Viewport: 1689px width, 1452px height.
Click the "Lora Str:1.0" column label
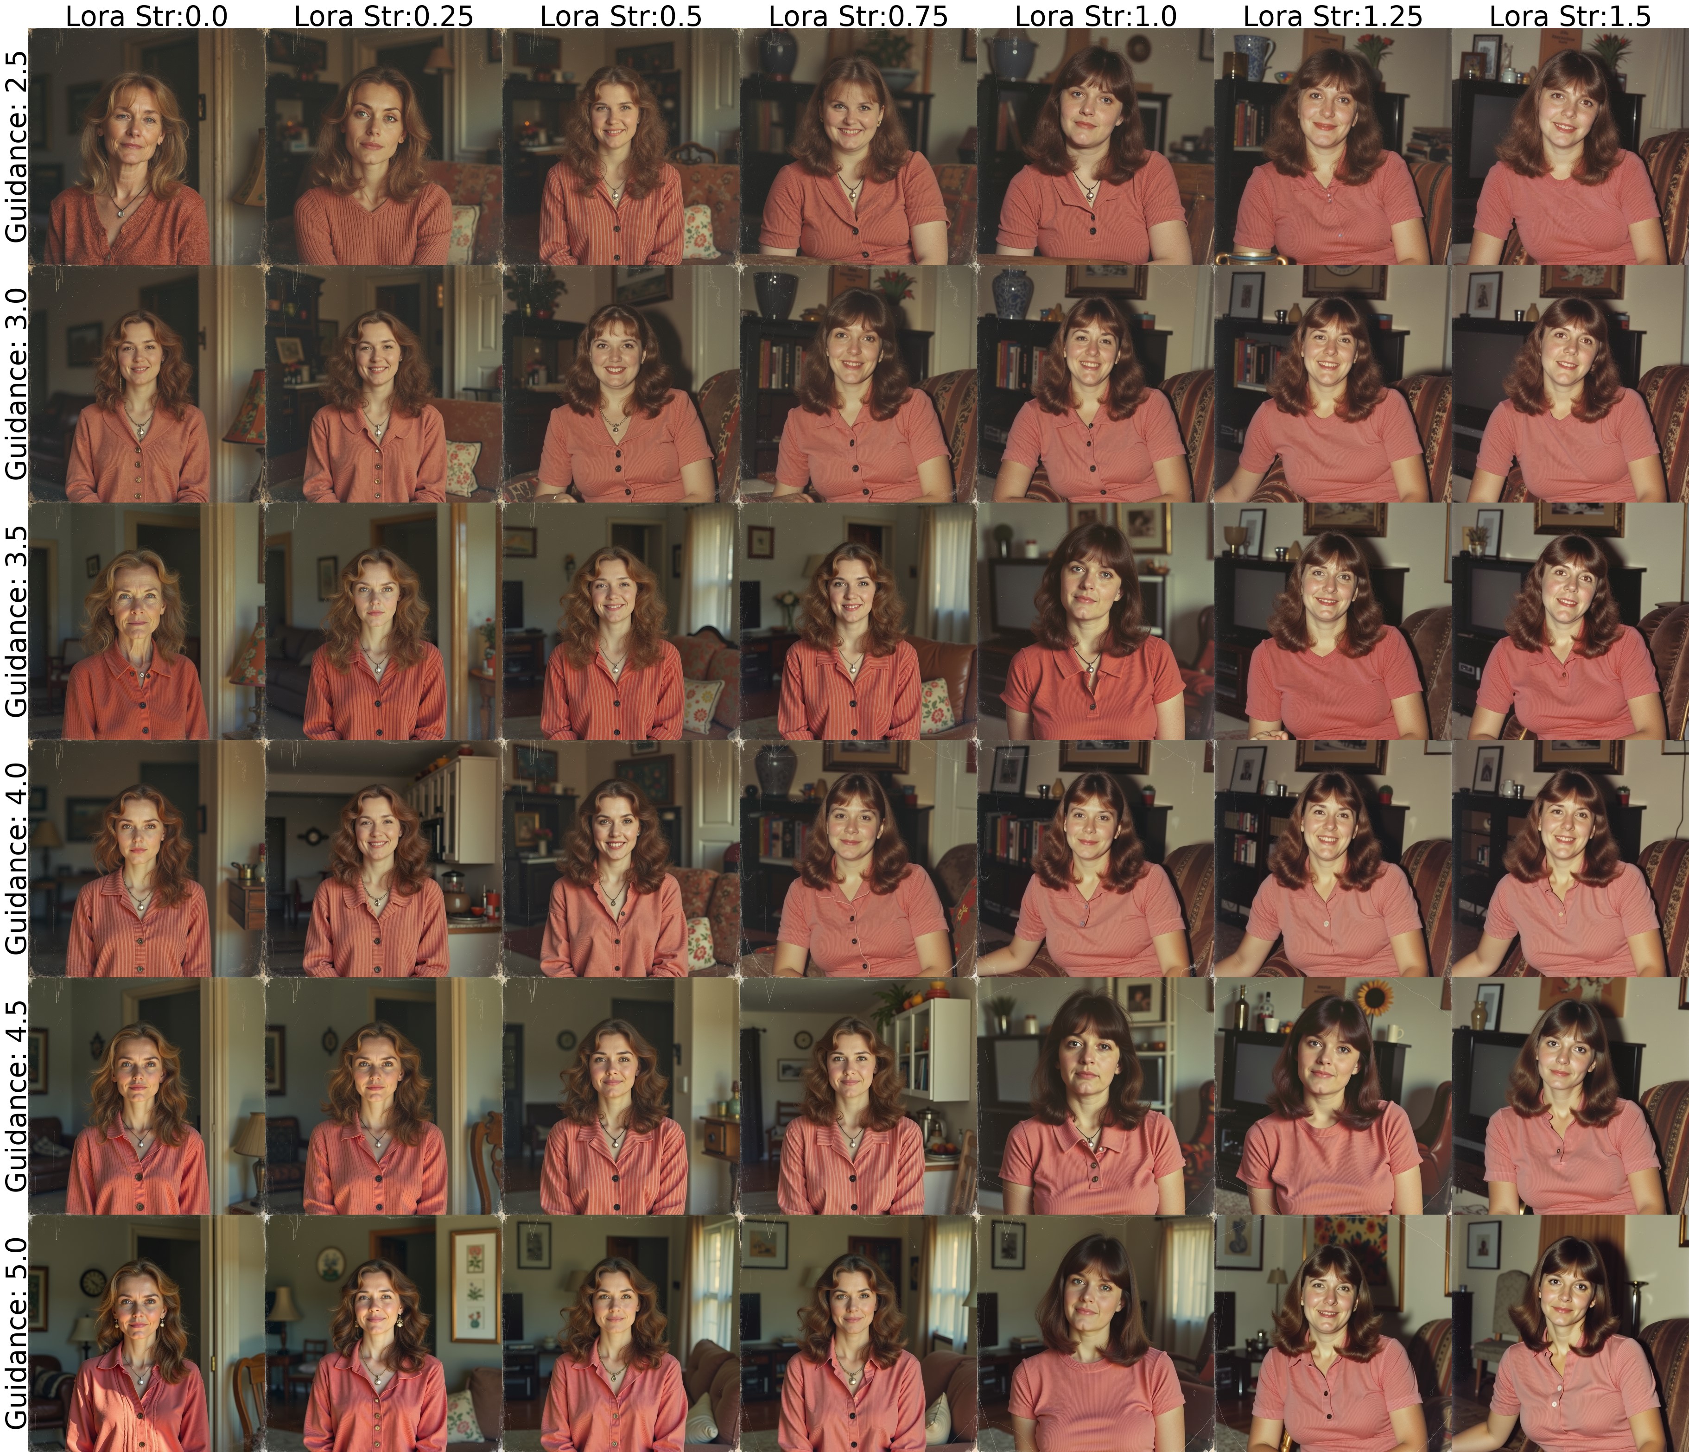(1096, 15)
